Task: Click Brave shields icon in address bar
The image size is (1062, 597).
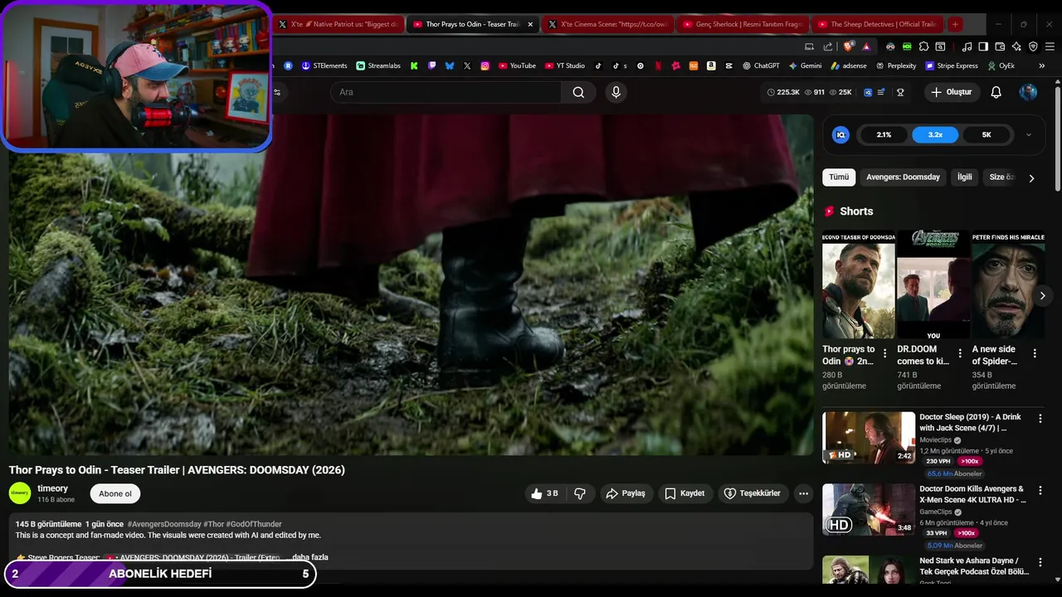Action: pos(847,46)
